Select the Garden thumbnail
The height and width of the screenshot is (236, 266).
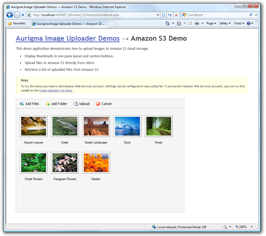(96, 163)
